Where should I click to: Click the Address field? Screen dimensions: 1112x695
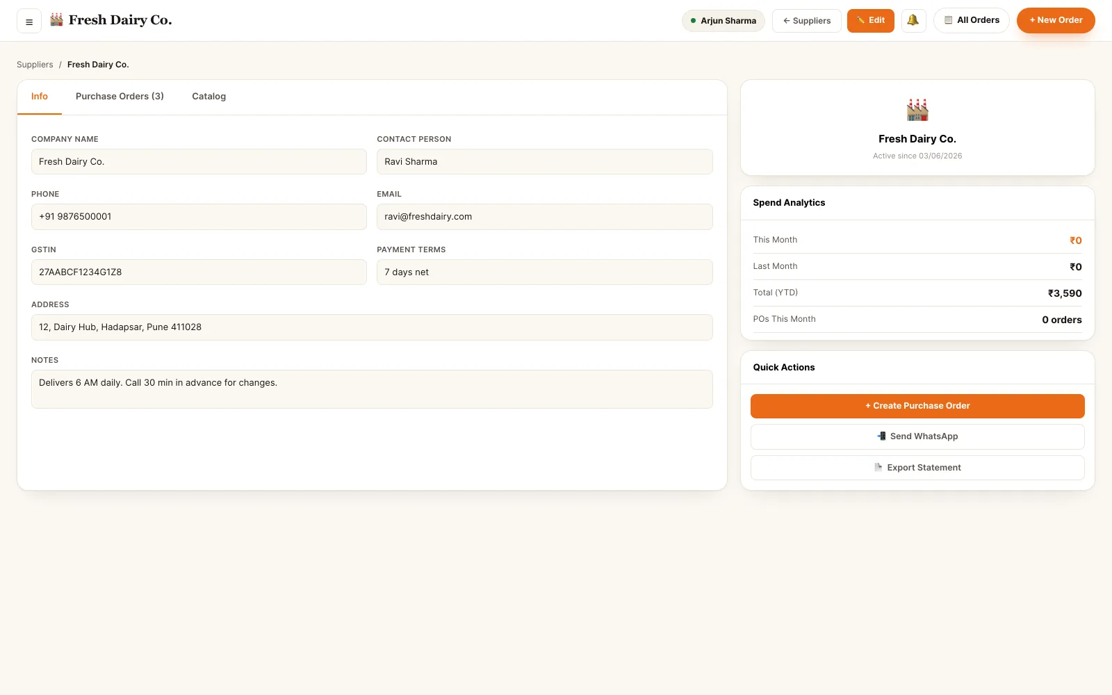click(x=372, y=327)
